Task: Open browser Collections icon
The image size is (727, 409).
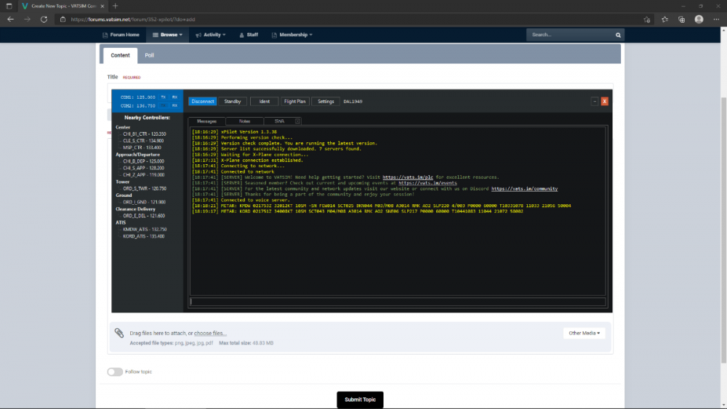Action: click(682, 20)
